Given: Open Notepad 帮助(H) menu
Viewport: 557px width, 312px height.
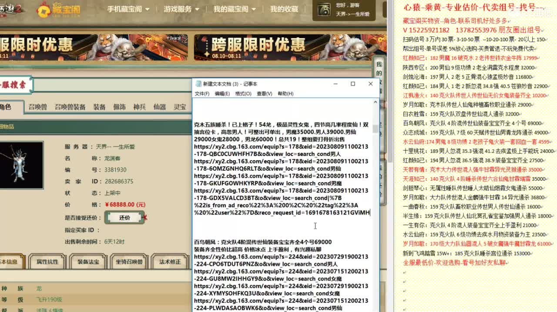Looking at the screenshot, I should [x=285, y=93].
